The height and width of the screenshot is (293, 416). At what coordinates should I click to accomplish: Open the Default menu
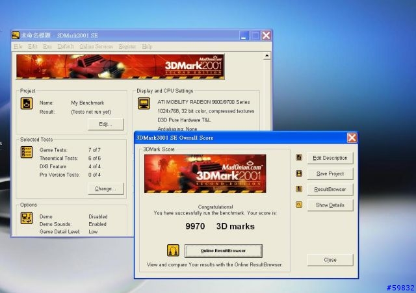(66, 46)
